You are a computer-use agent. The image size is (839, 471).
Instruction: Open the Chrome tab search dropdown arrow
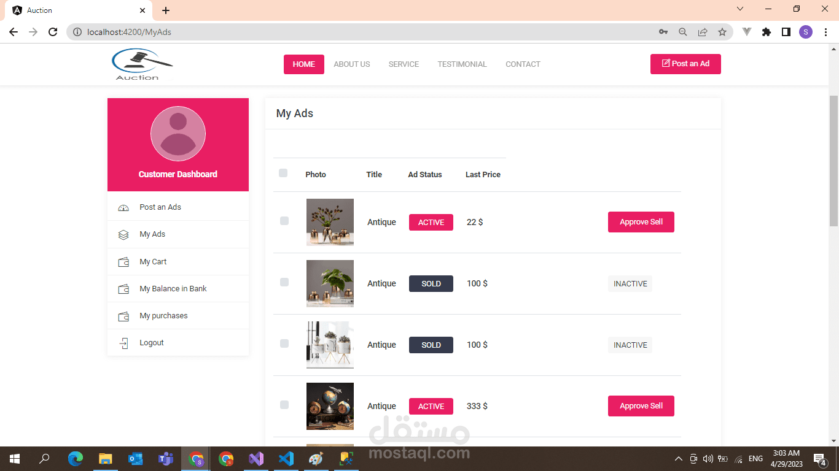(740, 9)
